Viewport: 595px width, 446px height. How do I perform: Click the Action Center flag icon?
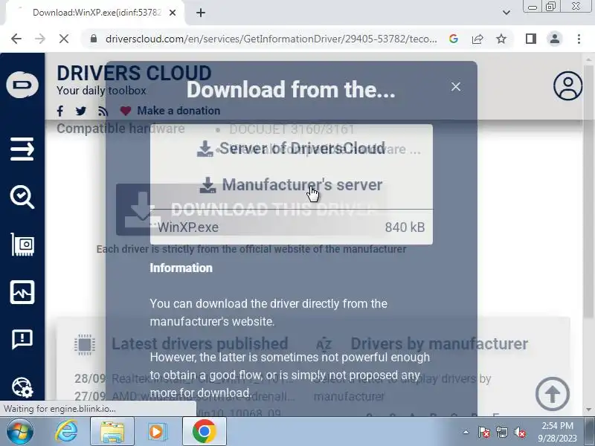click(x=483, y=432)
